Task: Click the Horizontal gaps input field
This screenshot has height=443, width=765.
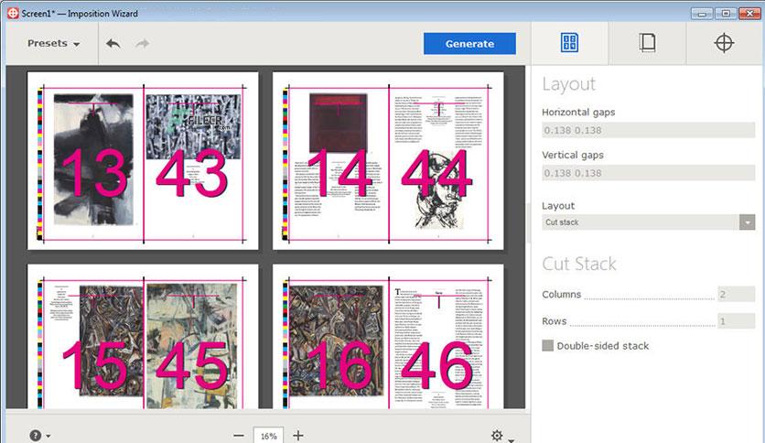Action: pos(648,130)
